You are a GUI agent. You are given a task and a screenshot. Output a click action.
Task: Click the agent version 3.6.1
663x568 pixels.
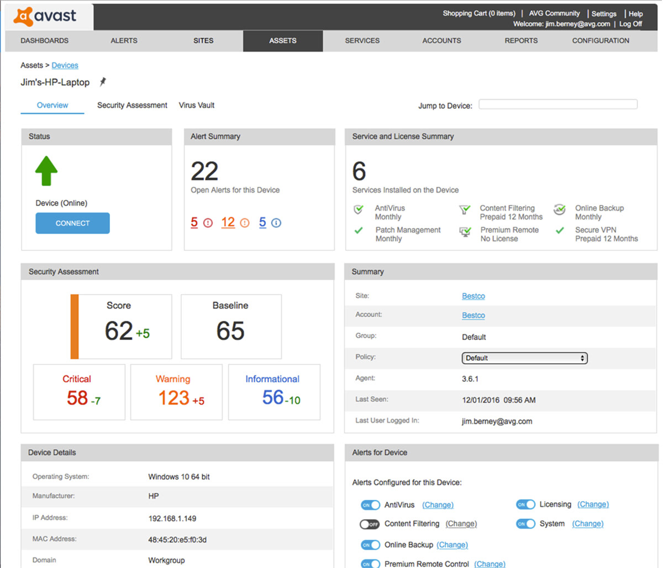470,379
